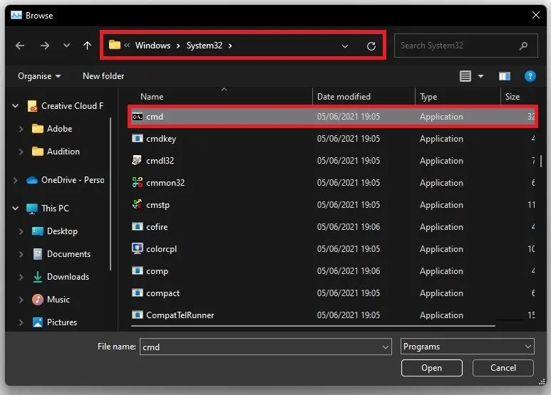Screen dimensions: 551x395
Task: Go forward using the forward arrow
Action: [45, 46]
